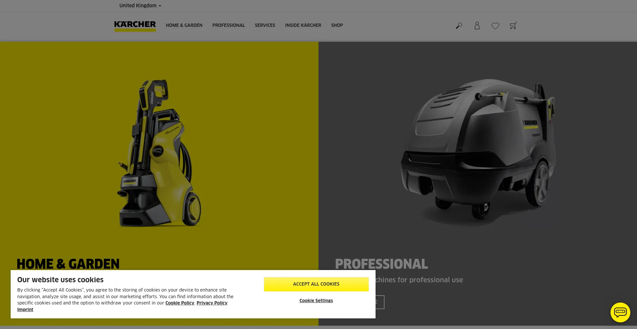This screenshot has width=637, height=329.
Task: Open the Professional menu
Action: click(x=229, y=25)
